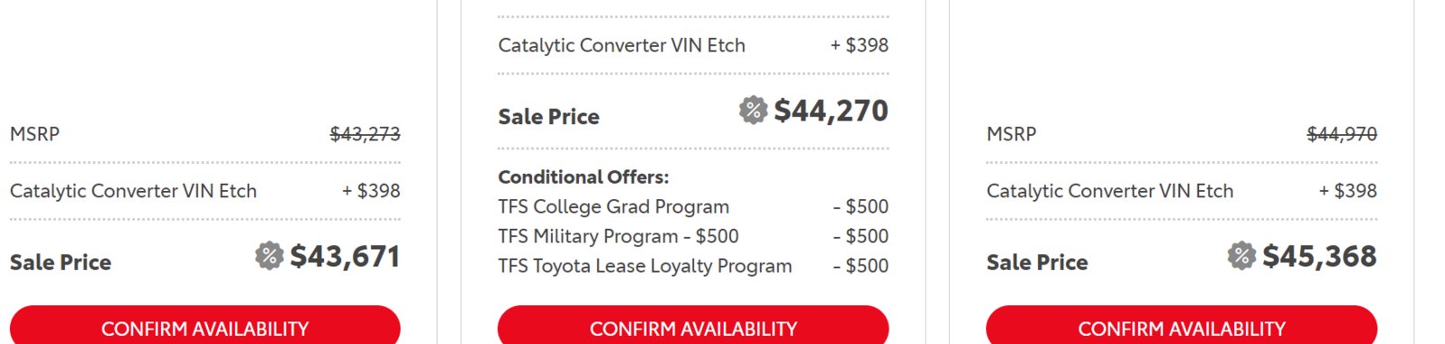Click the $43,671 sale price amount
The width and height of the screenshot is (1445, 344).
(x=345, y=256)
